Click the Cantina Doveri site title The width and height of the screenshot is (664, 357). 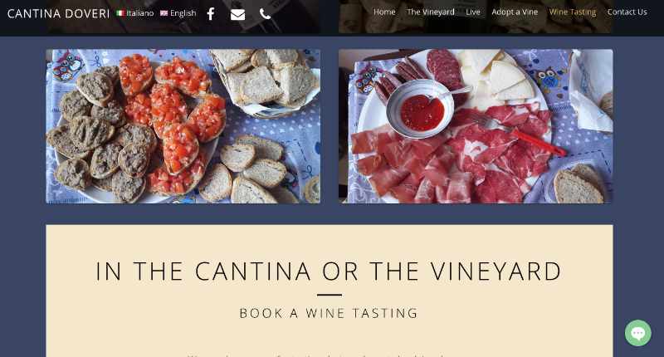click(x=58, y=13)
